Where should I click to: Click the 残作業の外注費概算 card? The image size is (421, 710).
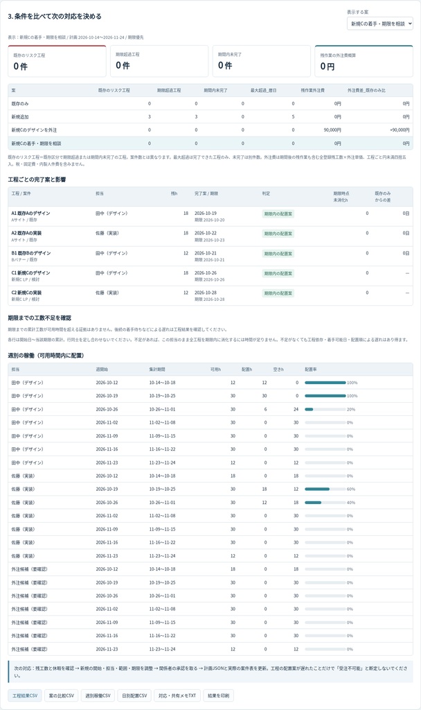[x=364, y=61]
